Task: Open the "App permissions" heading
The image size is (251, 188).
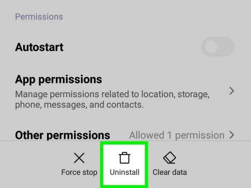Action: coord(58,79)
